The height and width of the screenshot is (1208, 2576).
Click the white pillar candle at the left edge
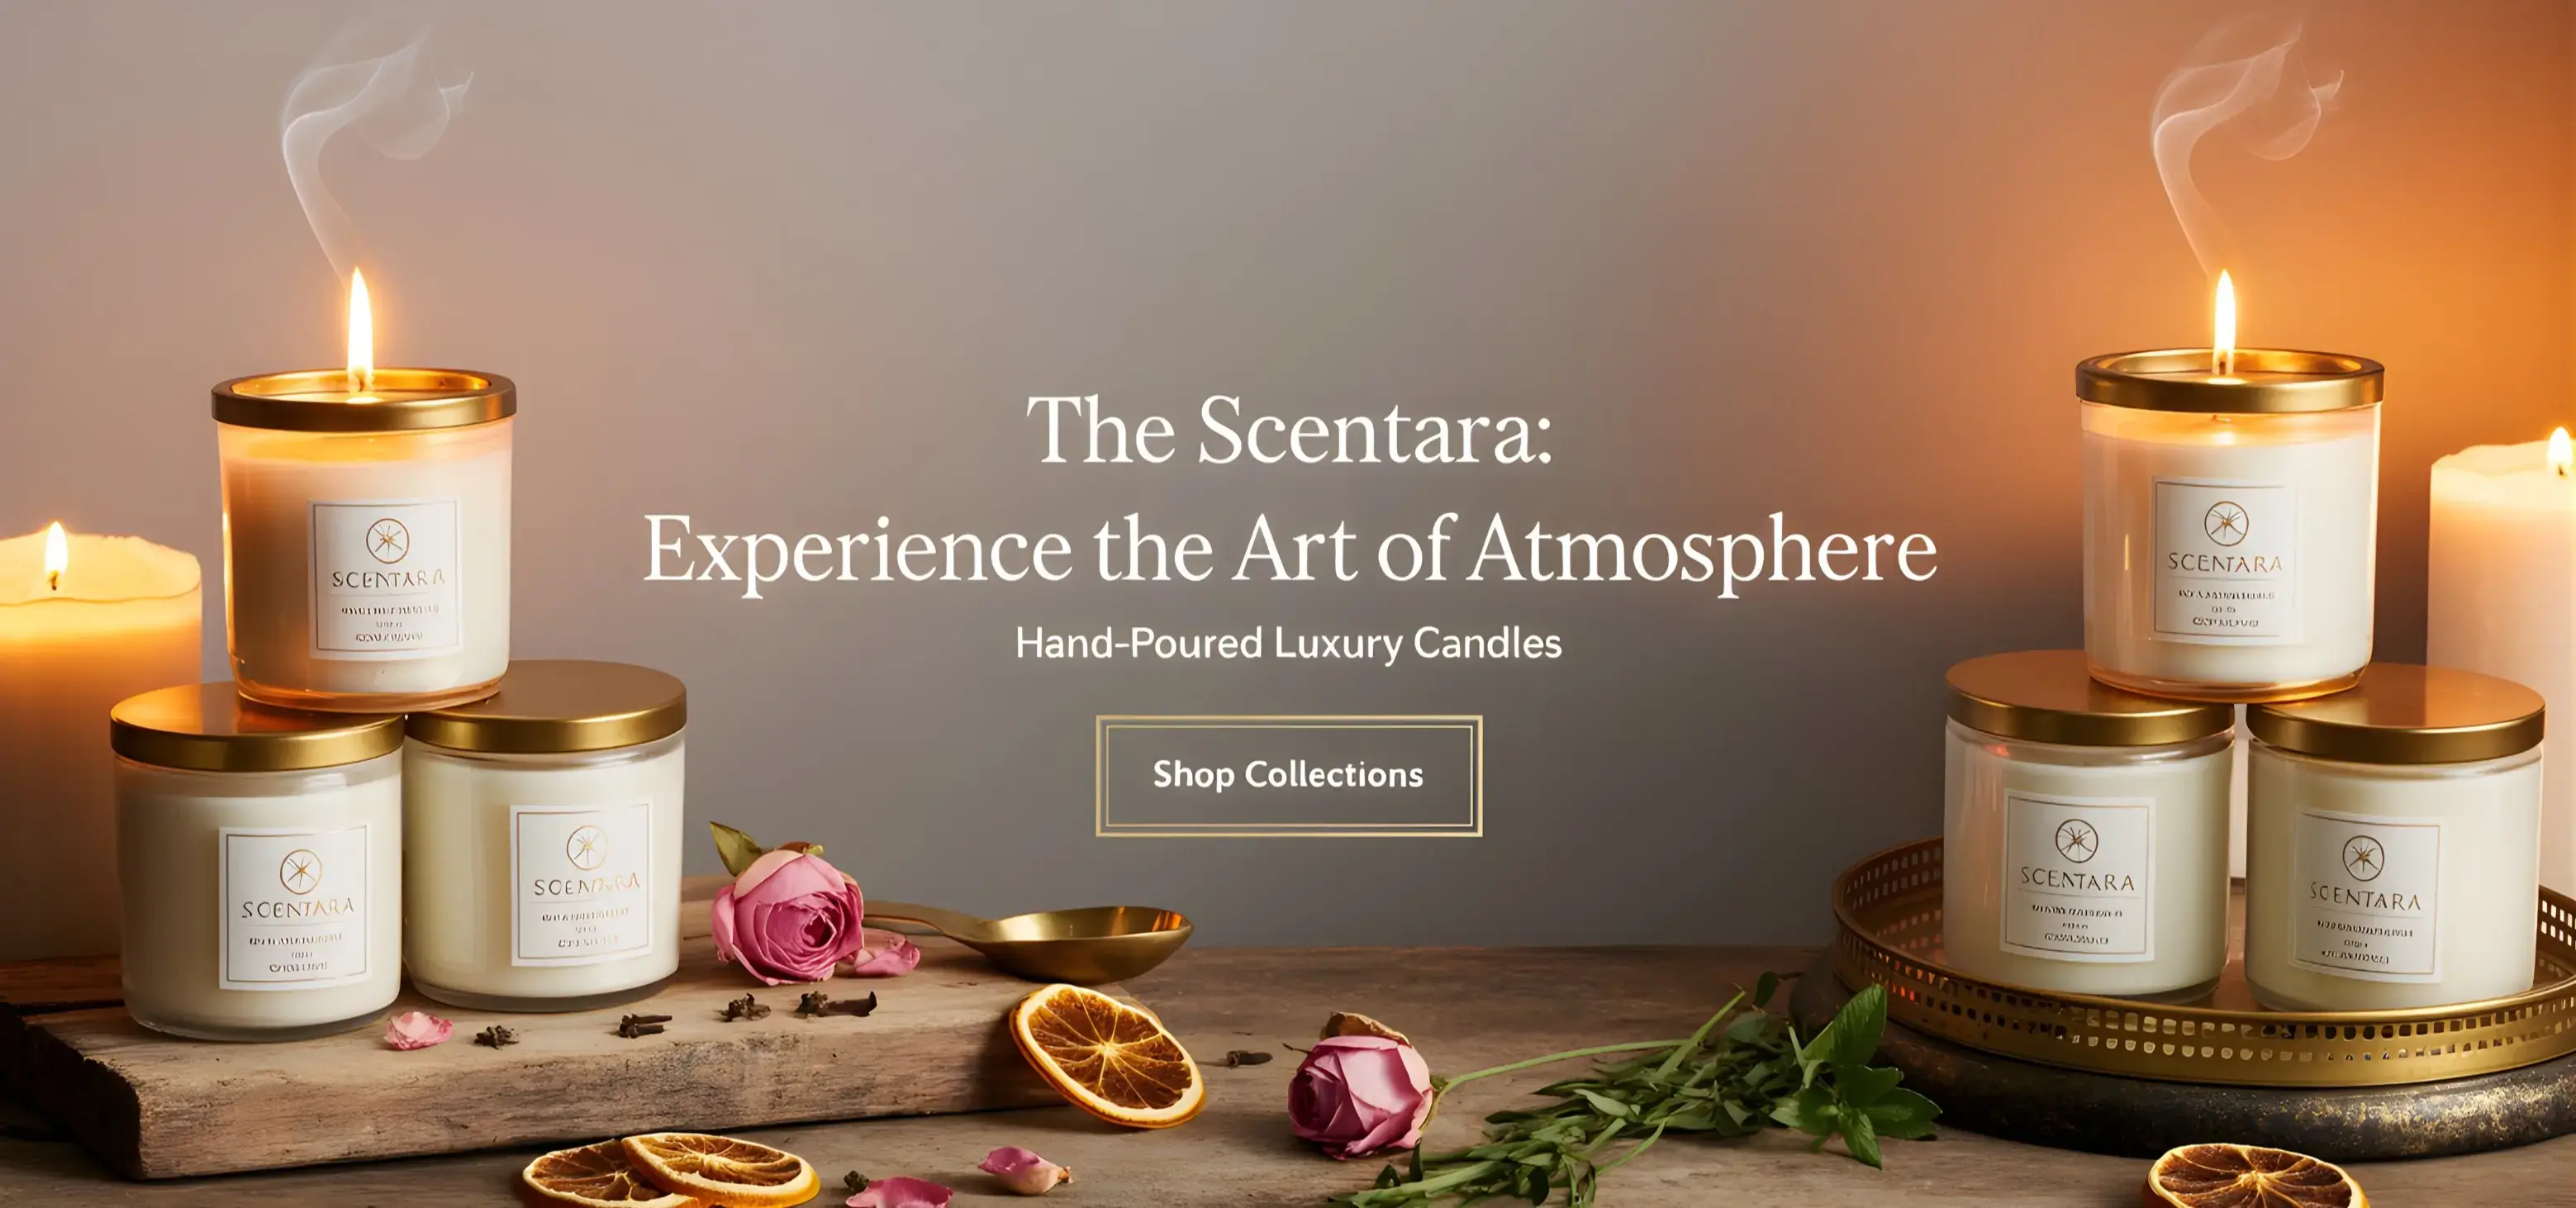pyautogui.click(x=95, y=740)
